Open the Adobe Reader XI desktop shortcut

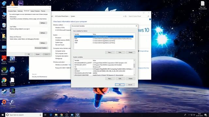(4, 60)
